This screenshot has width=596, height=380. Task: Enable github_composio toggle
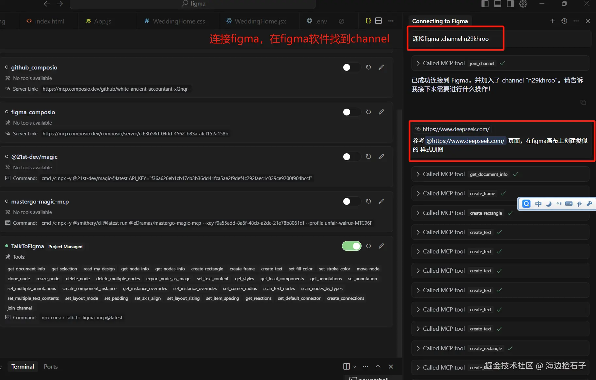(x=352, y=67)
